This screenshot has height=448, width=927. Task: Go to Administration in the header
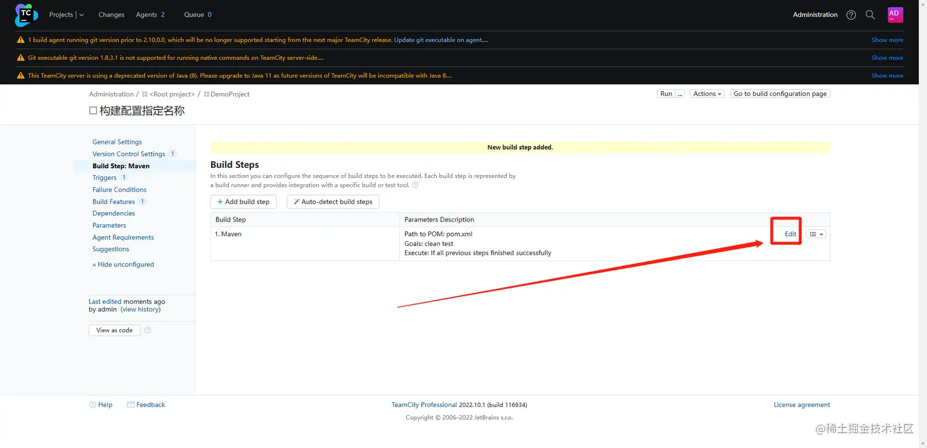click(x=815, y=15)
